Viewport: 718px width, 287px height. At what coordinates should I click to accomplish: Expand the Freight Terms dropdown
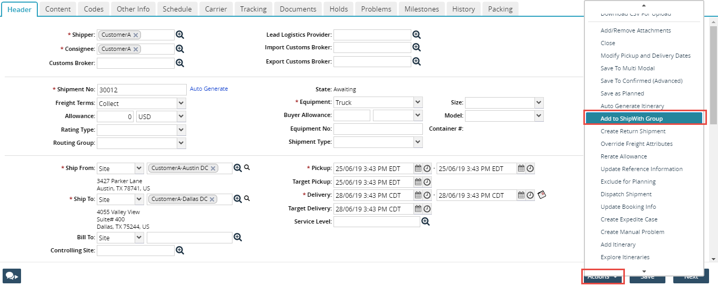(x=181, y=103)
